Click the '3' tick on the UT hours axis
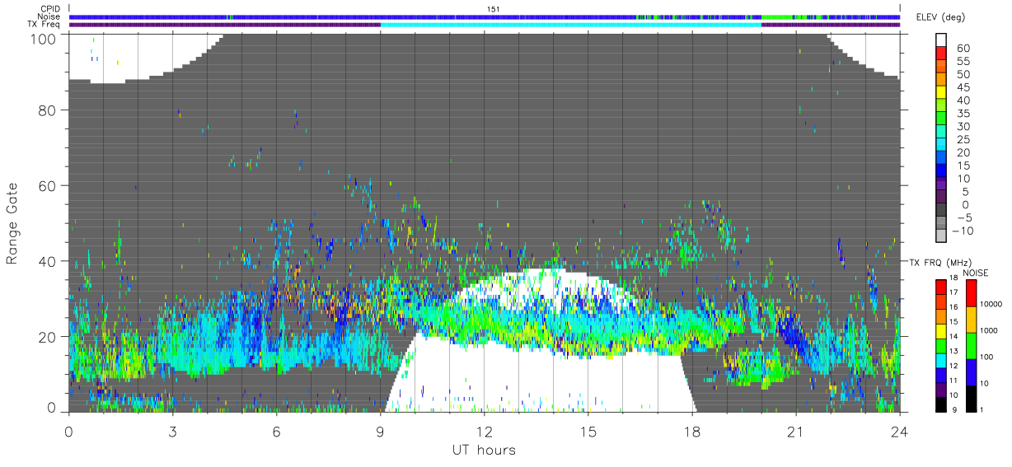1012x467 pixels. point(173,432)
